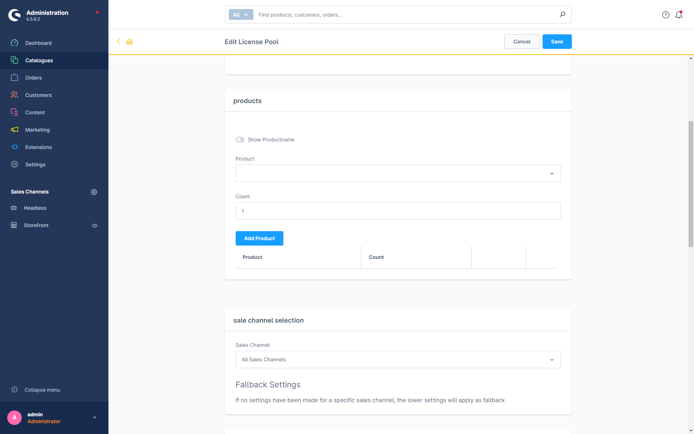Click the admin avatar circle
Image resolution: width=694 pixels, height=434 pixels.
point(14,418)
